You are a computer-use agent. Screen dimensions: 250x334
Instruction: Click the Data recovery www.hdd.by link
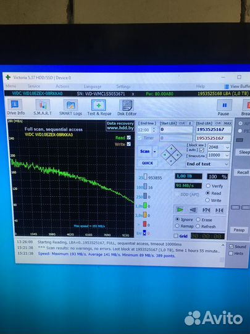click(x=120, y=126)
